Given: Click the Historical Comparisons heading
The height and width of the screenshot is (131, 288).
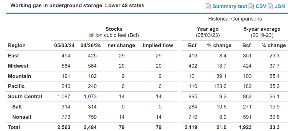Looking at the screenshot, I should point(235,19).
